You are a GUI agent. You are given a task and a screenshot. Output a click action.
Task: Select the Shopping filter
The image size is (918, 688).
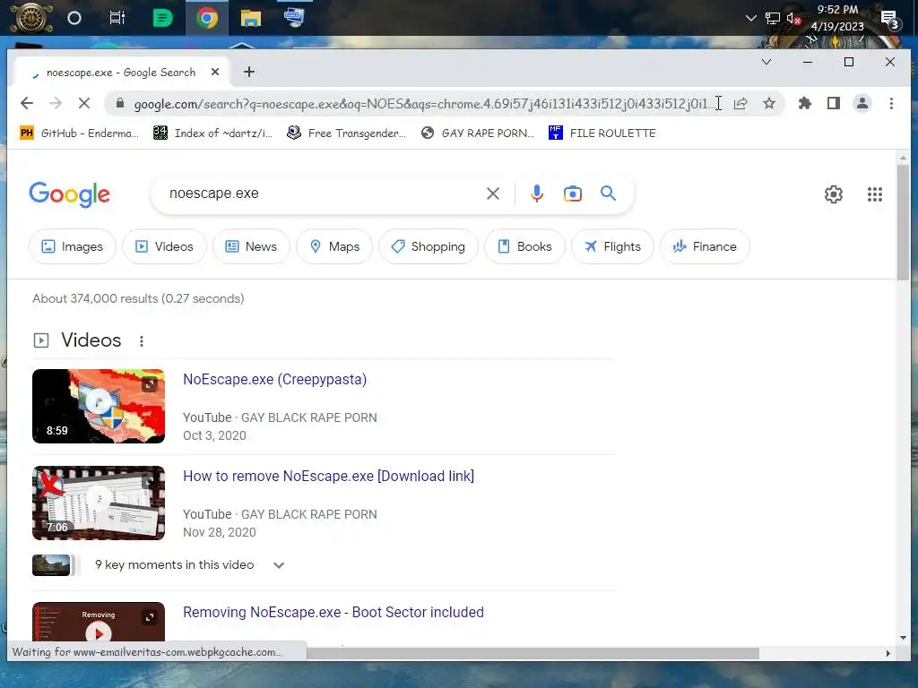(429, 247)
